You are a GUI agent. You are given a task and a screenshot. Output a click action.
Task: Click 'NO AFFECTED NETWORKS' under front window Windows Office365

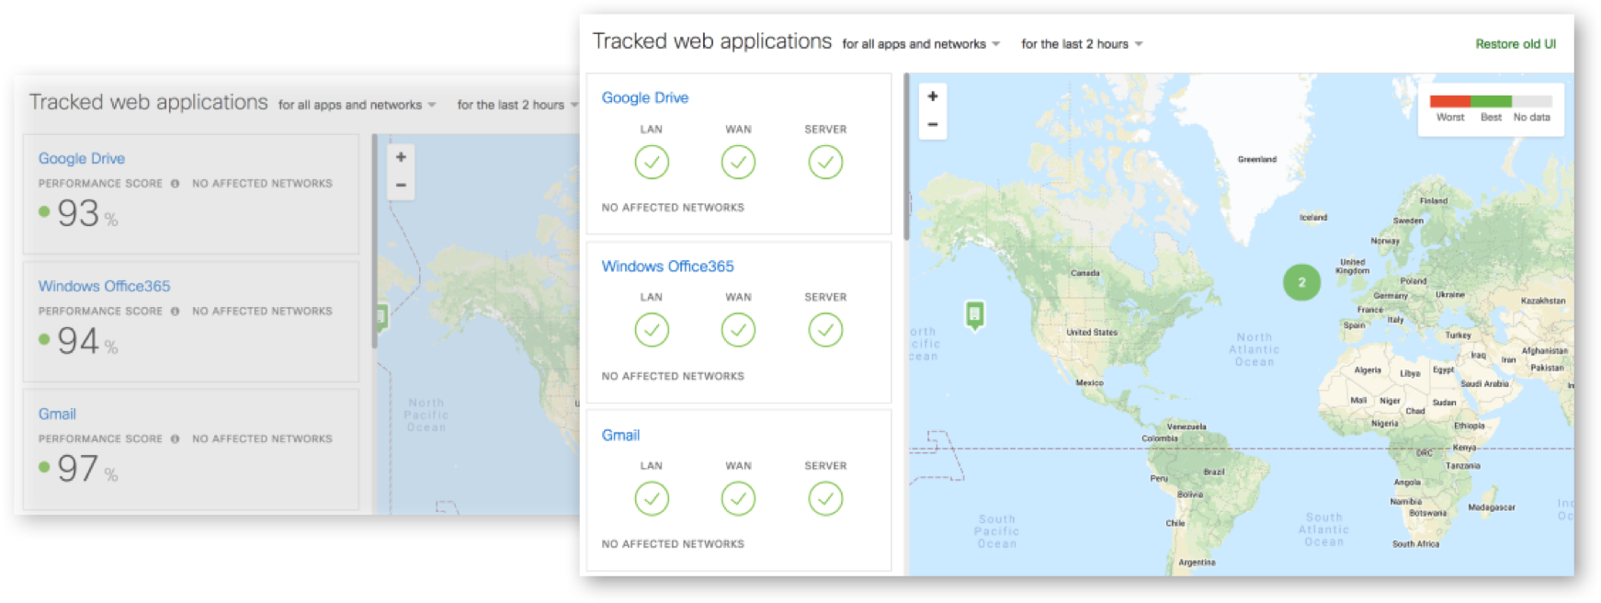pyautogui.click(x=673, y=376)
